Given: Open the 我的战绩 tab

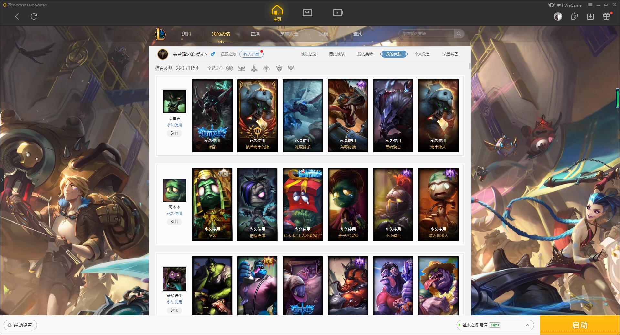Looking at the screenshot, I should coord(221,34).
